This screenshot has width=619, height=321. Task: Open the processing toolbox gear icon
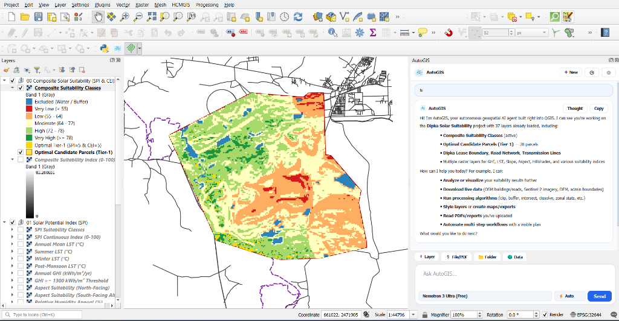pyautogui.click(x=359, y=33)
